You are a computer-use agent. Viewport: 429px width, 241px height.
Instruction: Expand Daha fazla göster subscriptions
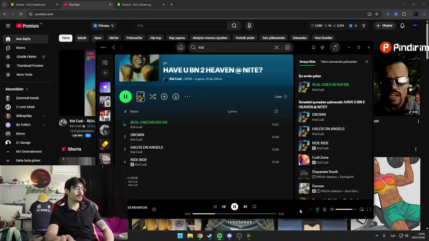[x=25, y=161]
